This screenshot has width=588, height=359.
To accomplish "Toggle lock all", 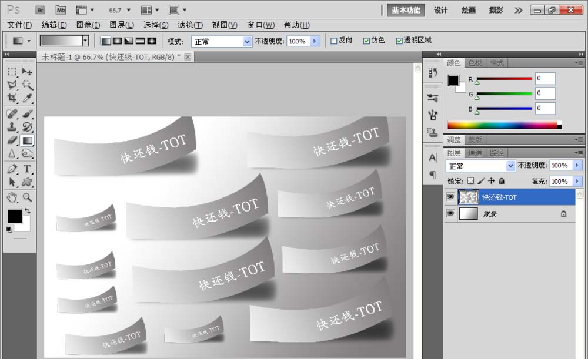I will 502,181.
